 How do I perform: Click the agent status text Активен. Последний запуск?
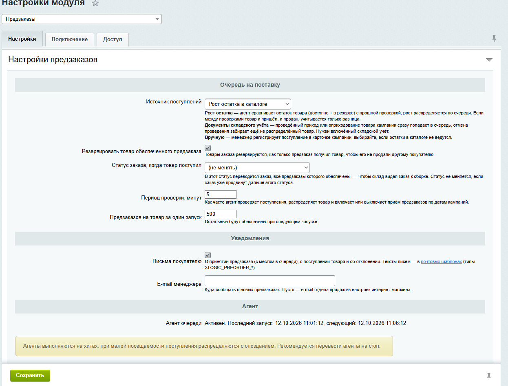[305, 323]
